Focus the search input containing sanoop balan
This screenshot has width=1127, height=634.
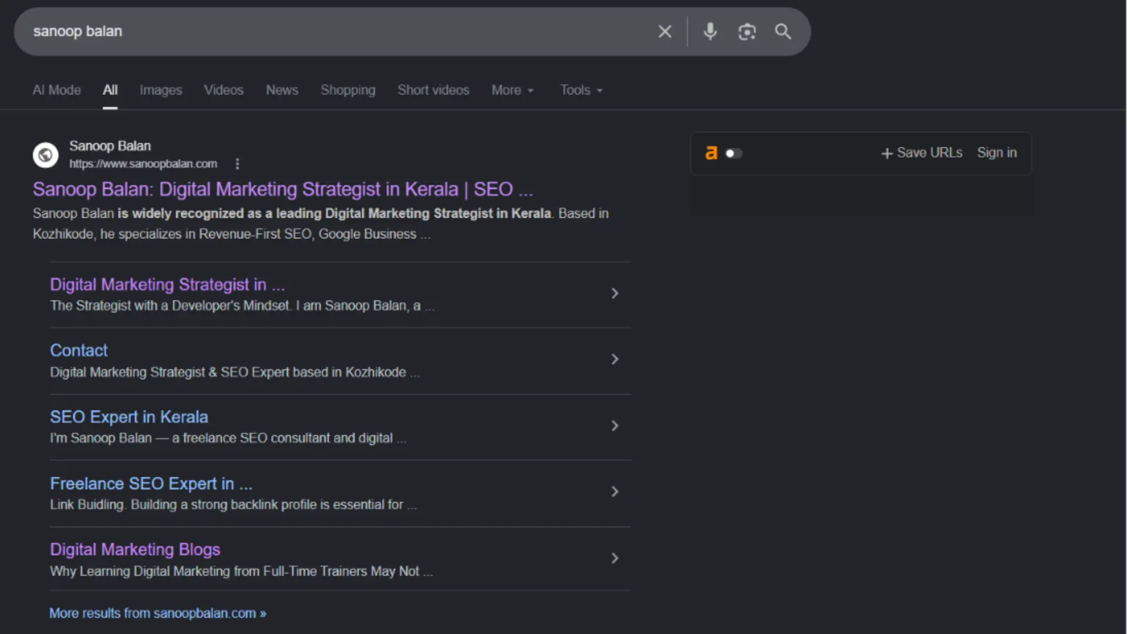[340, 32]
